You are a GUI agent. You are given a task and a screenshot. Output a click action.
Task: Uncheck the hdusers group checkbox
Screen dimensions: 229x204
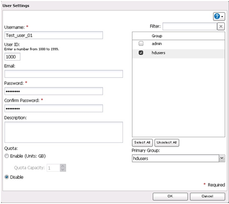(x=141, y=53)
